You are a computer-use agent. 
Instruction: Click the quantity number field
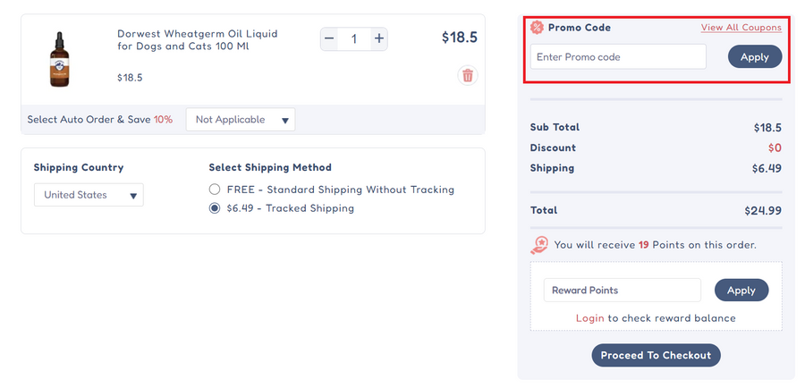[x=354, y=38]
